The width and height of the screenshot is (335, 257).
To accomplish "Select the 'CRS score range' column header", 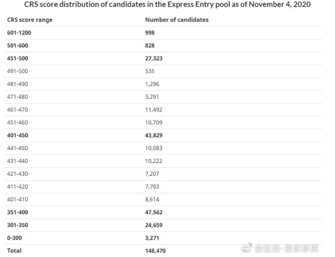I will 29,20.
